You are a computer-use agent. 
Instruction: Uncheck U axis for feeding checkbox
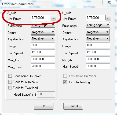point(65,82)
